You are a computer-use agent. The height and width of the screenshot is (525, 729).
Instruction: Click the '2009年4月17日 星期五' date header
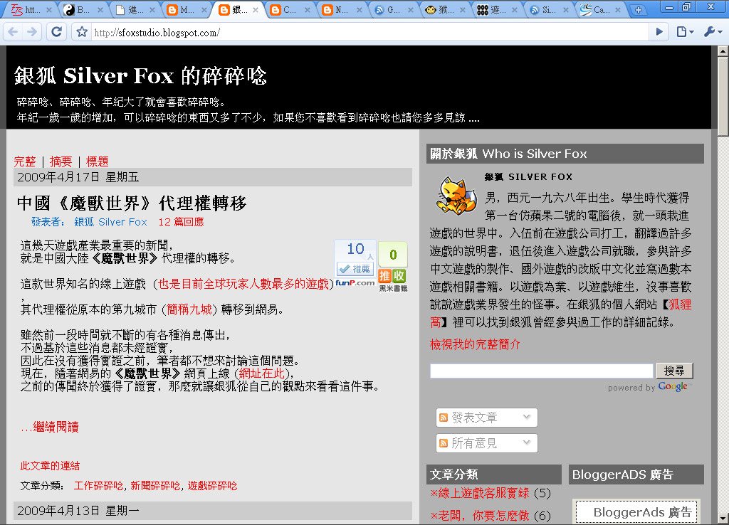click(213, 177)
